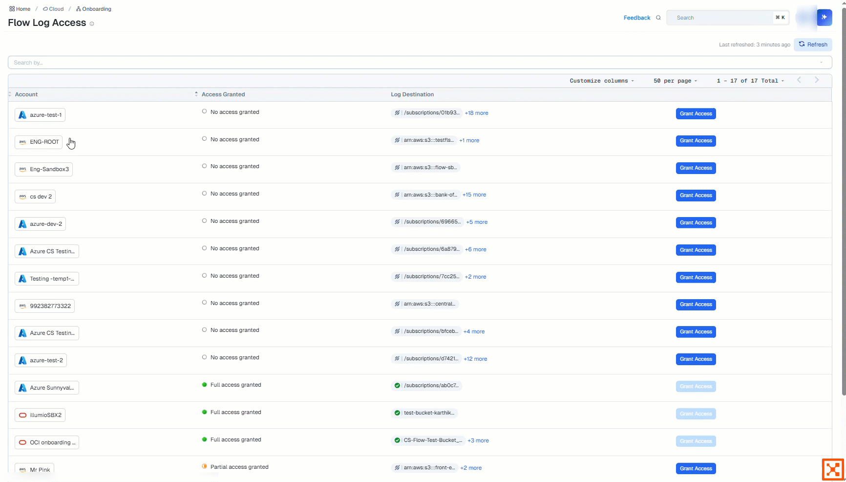Click unlinked icon on arn:aws:s3:::bank-of chip
The height and width of the screenshot is (482, 846).
click(x=397, y=195)
